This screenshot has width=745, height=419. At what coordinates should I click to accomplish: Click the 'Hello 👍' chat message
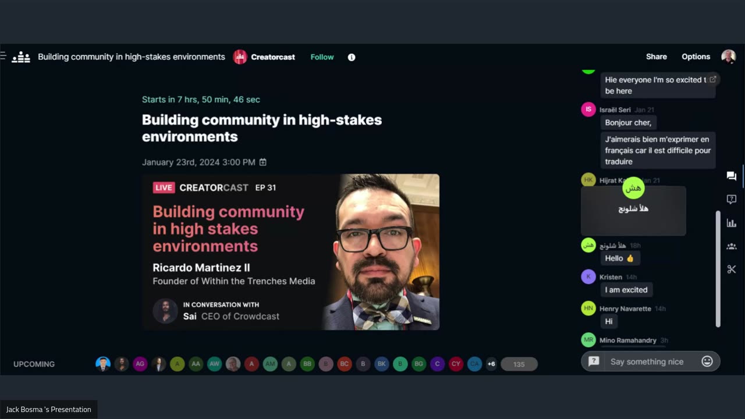point(620,258)
